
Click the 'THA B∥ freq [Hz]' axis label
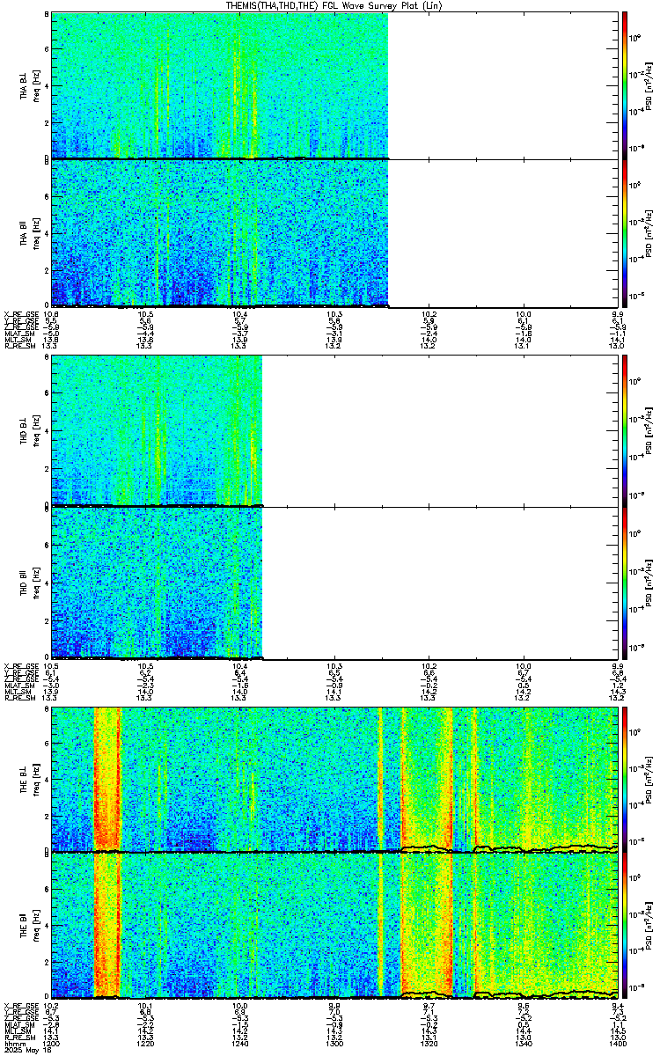point(31,233)
